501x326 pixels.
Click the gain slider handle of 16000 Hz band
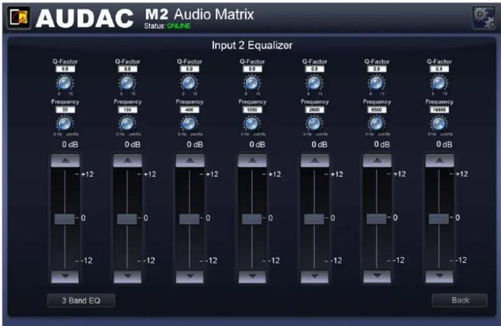click(x=439, y=219)
